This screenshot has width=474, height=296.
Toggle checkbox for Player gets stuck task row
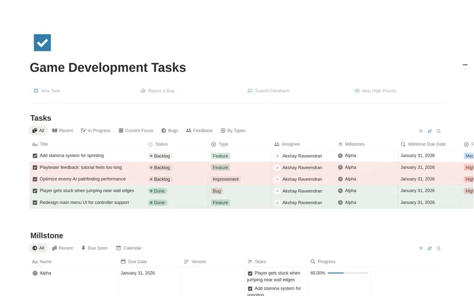coord(35,191)
